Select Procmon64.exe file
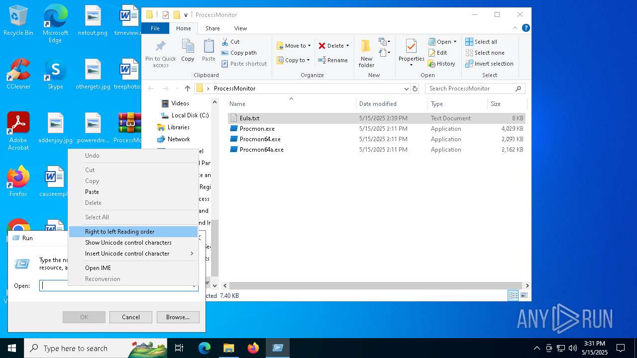 (x=376, y=139)
